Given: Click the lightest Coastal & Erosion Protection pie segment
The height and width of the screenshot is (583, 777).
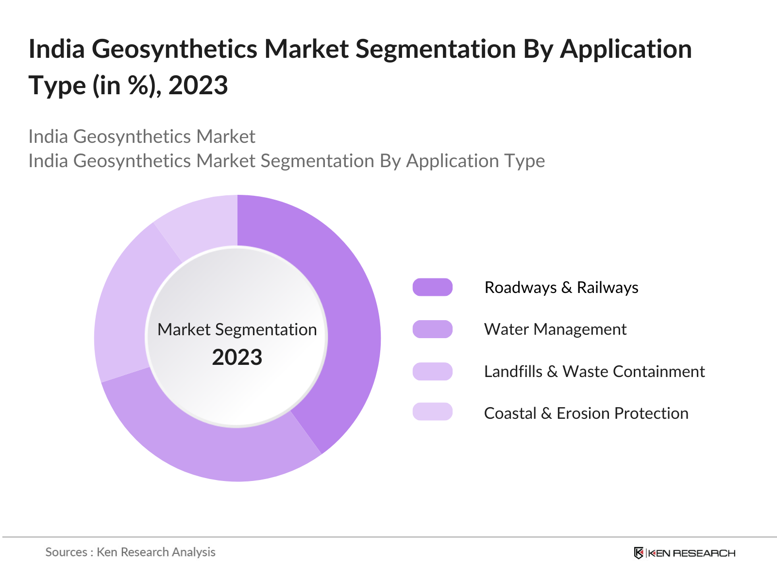Looking at the screenshot, I should (204, 219).
